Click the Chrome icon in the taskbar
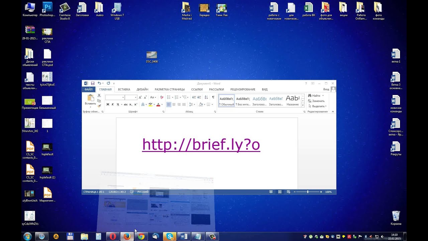 click(141, 236)
